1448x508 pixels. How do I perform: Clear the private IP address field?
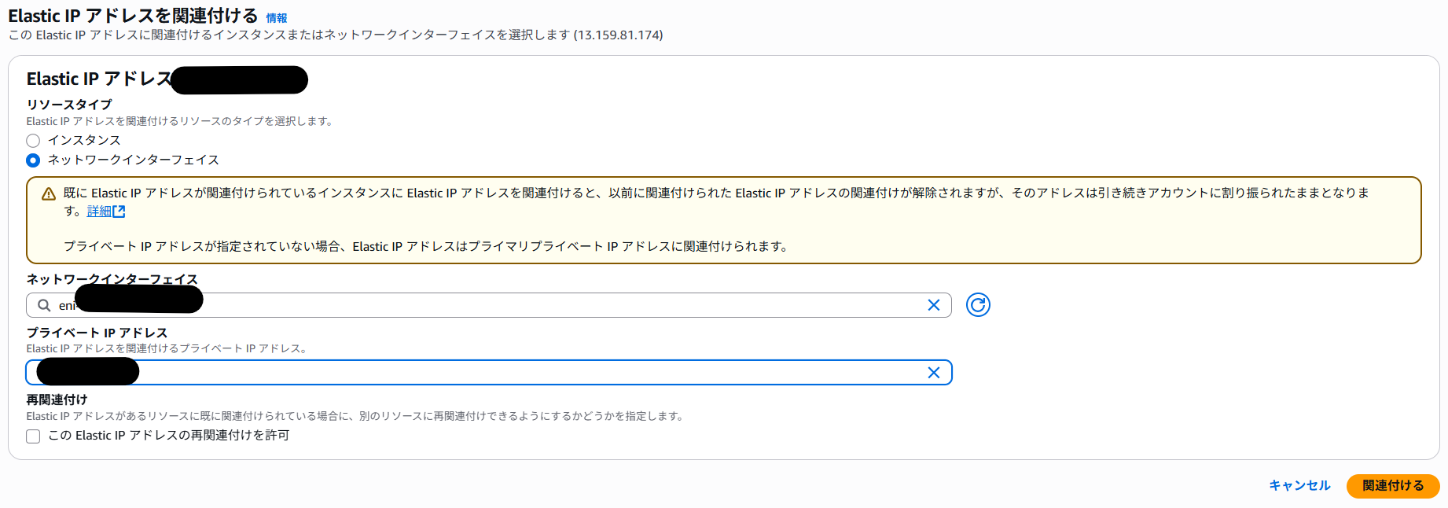pyautogui.click(x=934, y=373)
